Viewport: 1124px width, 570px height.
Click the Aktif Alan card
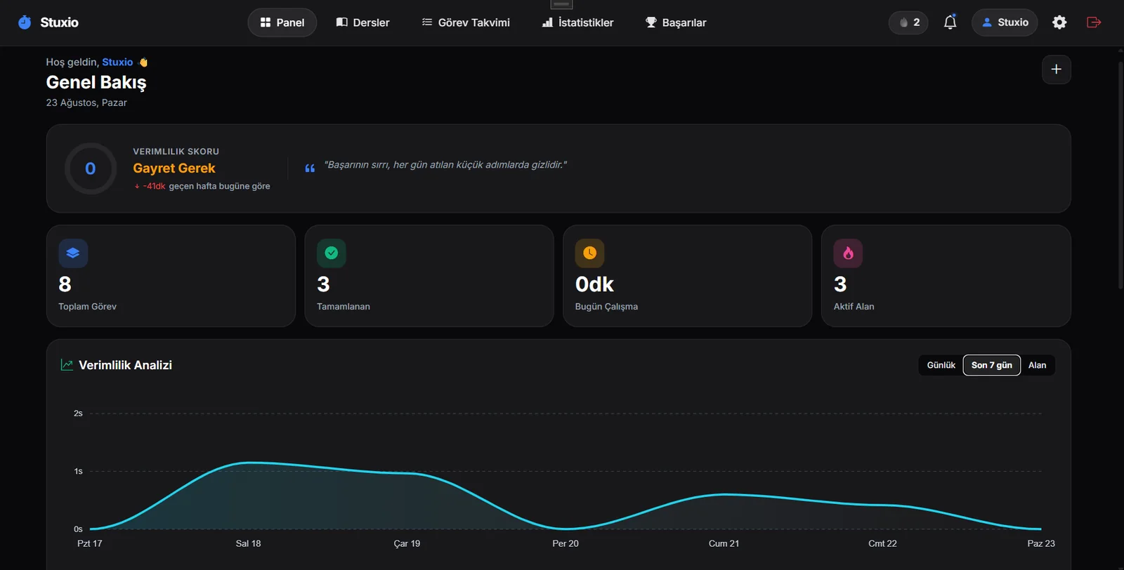click(946, 276)
